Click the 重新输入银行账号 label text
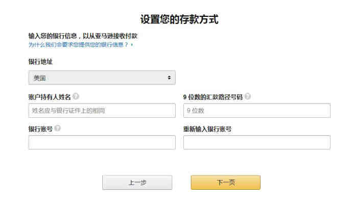Image resolution: width=352 pixels, height=204 pixels. point(207,129)
